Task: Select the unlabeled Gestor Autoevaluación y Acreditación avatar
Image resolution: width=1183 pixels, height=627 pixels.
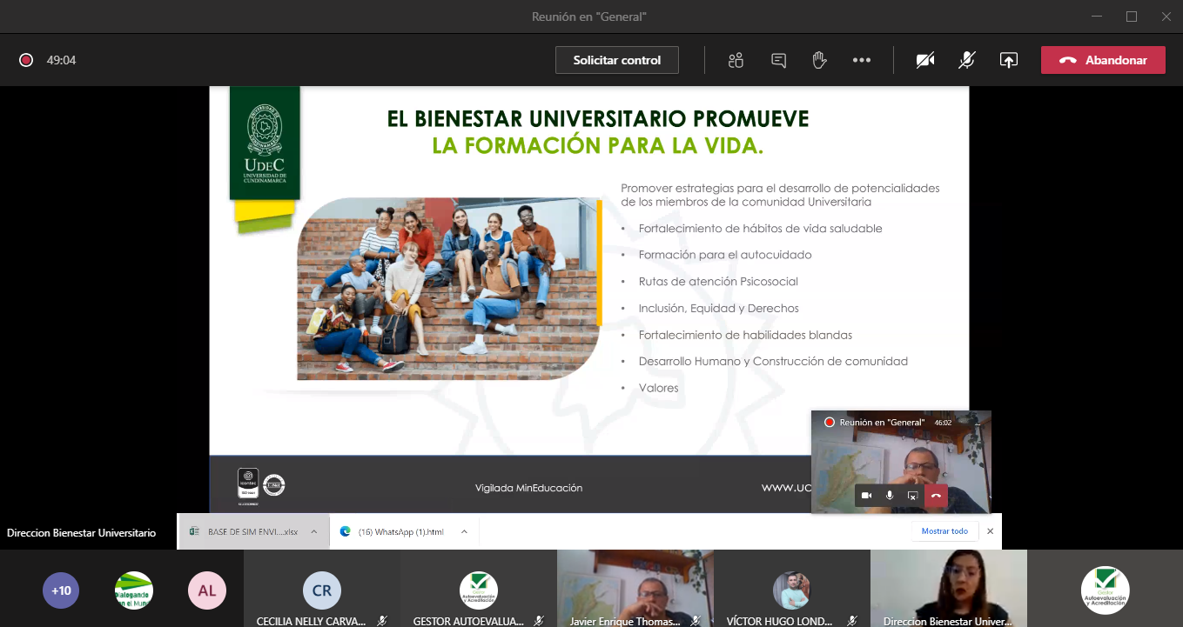Action: [x=1106, y=590]
